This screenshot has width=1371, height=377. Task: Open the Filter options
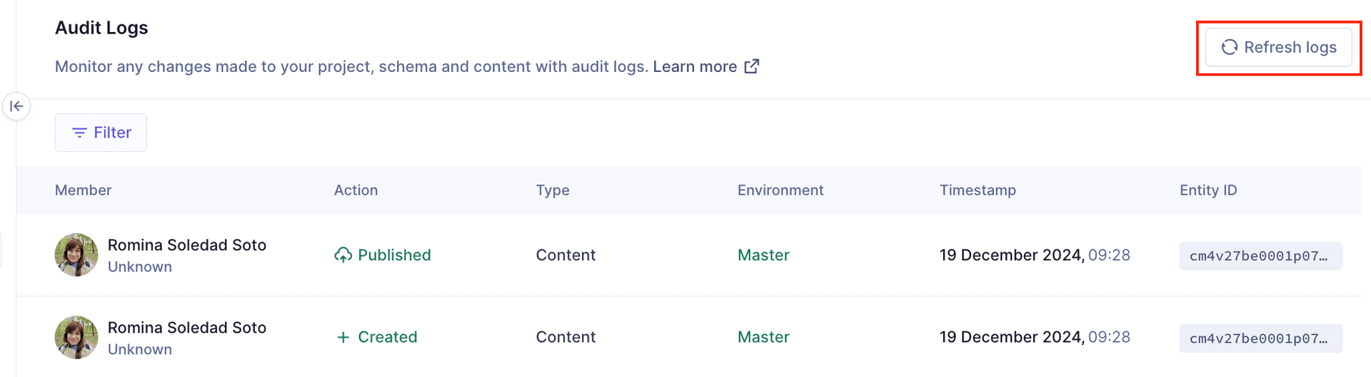(x=101, y=133)
